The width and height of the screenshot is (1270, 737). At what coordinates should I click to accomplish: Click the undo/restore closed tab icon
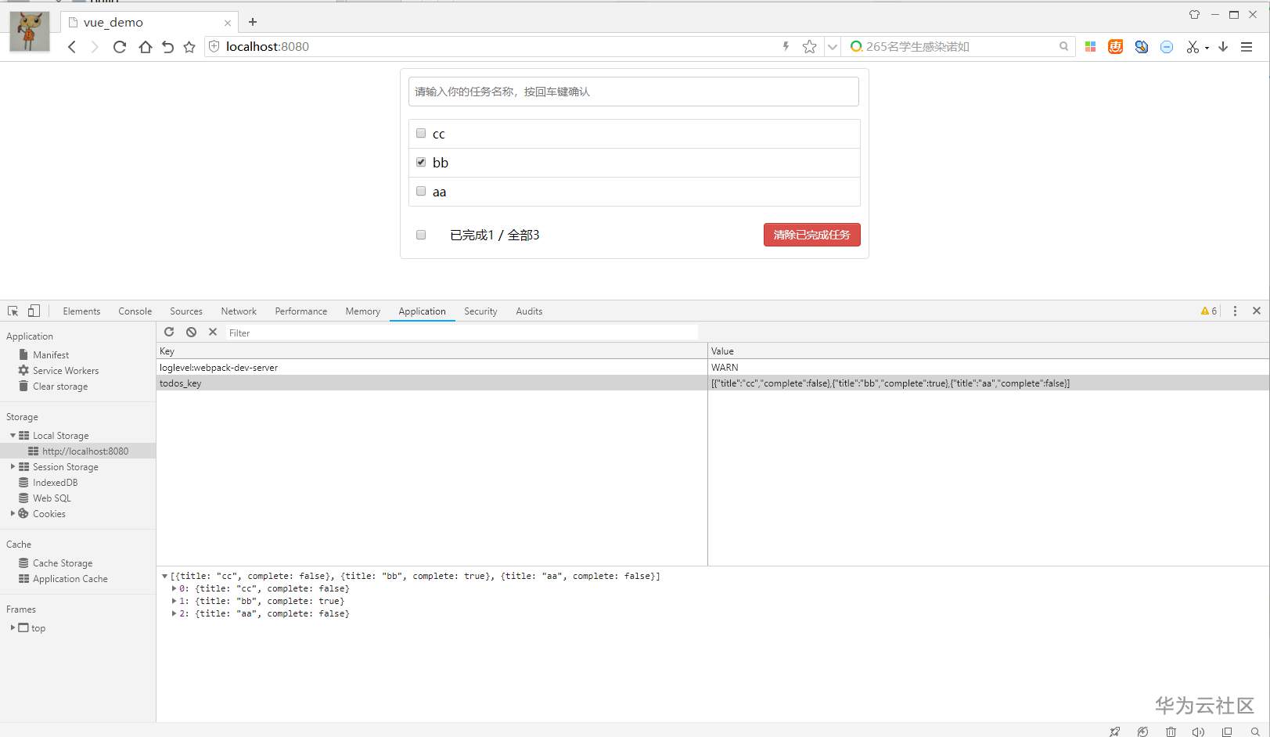(x=167, y=47)
